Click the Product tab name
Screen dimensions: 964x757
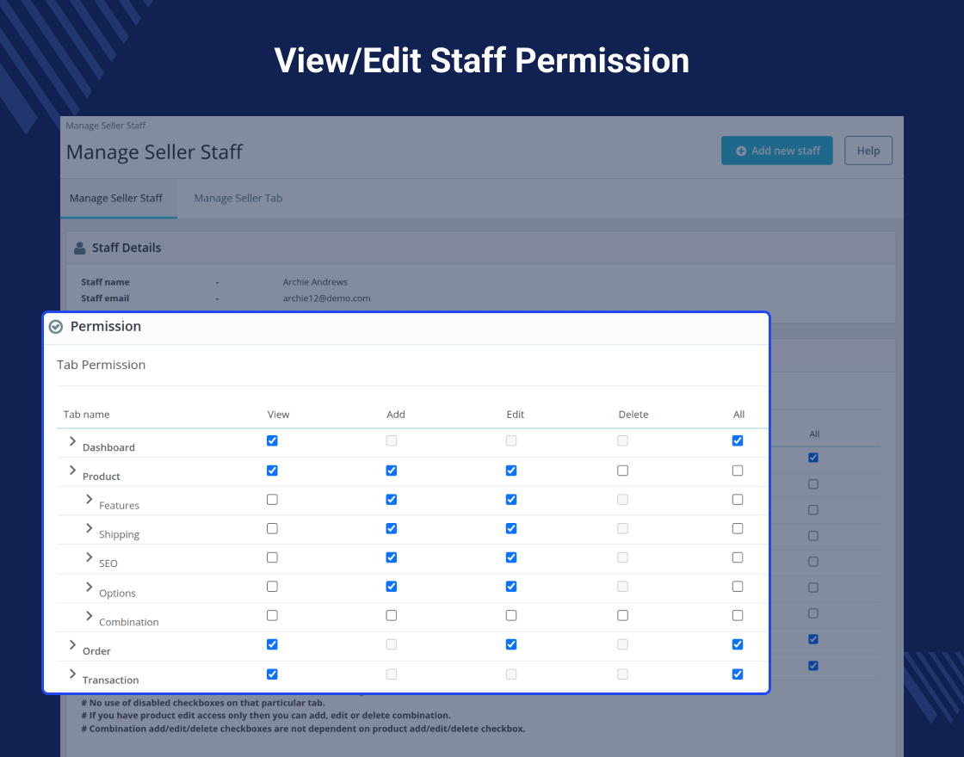click(102, 477)
